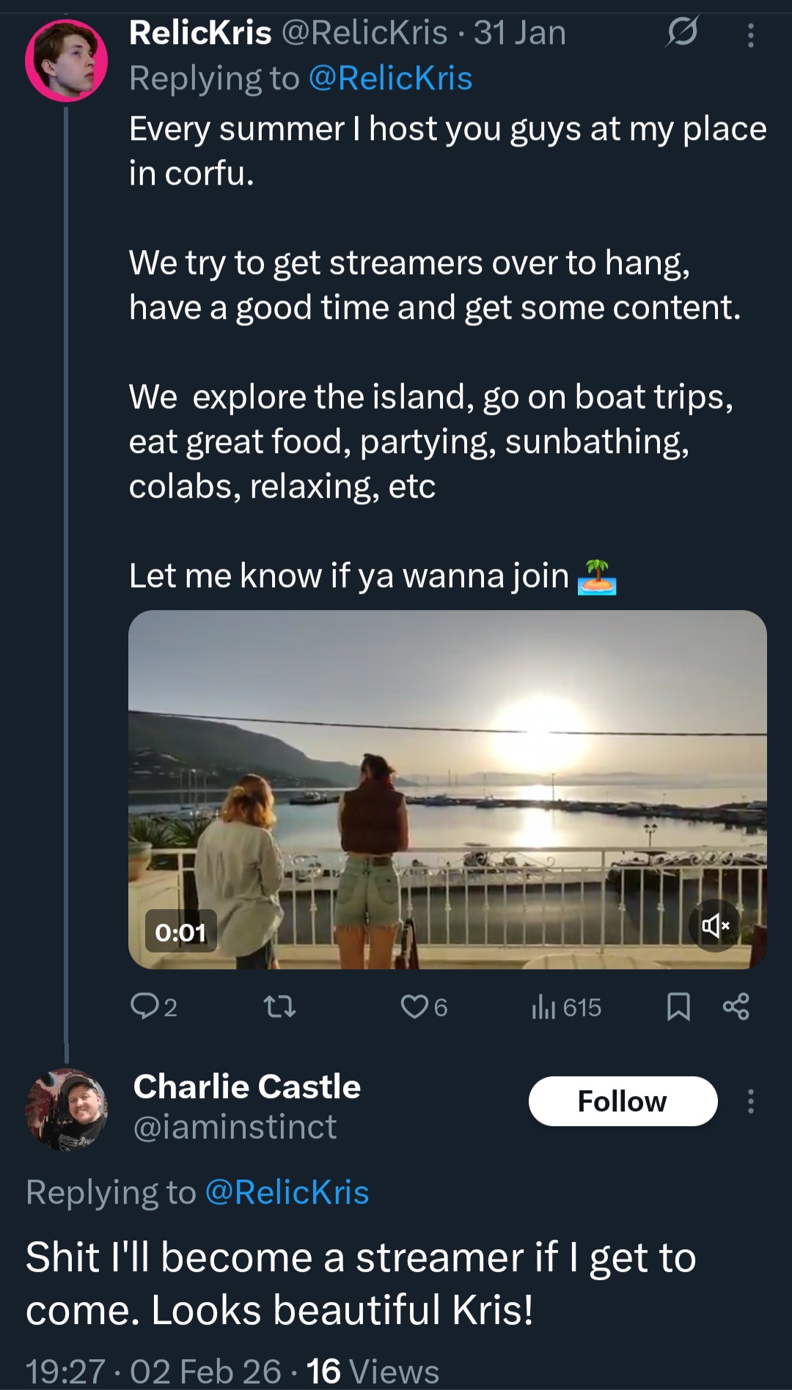
Task: Bookmark RelicKris's post
Action: pyautogui.click(x=678, y=1007)
